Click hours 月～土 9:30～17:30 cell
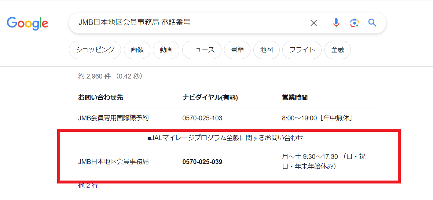This screenshot has width=433, height=200. [324, 162]
